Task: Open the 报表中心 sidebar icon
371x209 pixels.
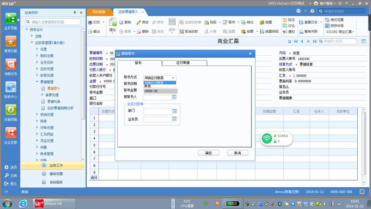Action: (x=11, y=87)
